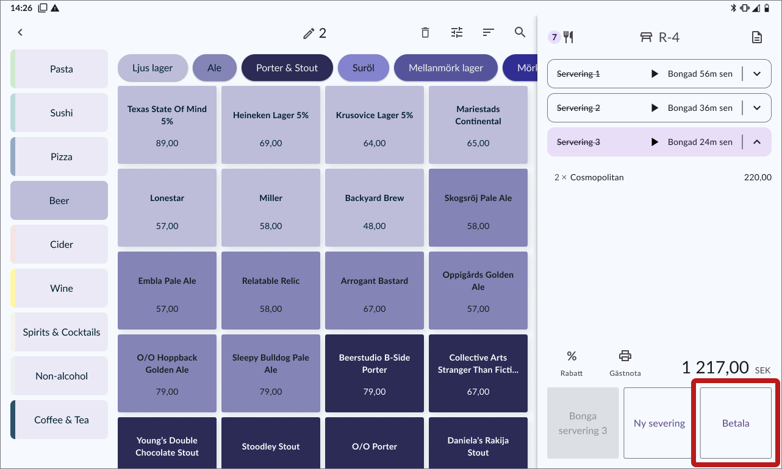This screenshot has height=469, width=782.
Task: Add Heineken Lager 5% to order
Action: tap(271, 125)
